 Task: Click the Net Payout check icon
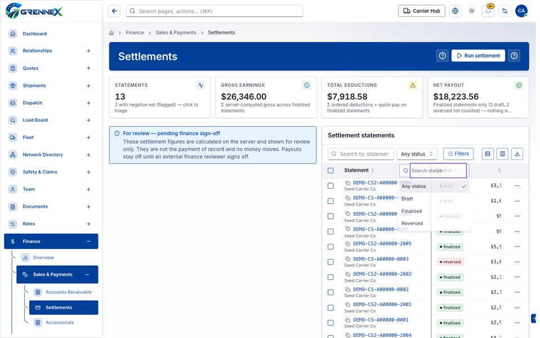click(x=519, y=85)
